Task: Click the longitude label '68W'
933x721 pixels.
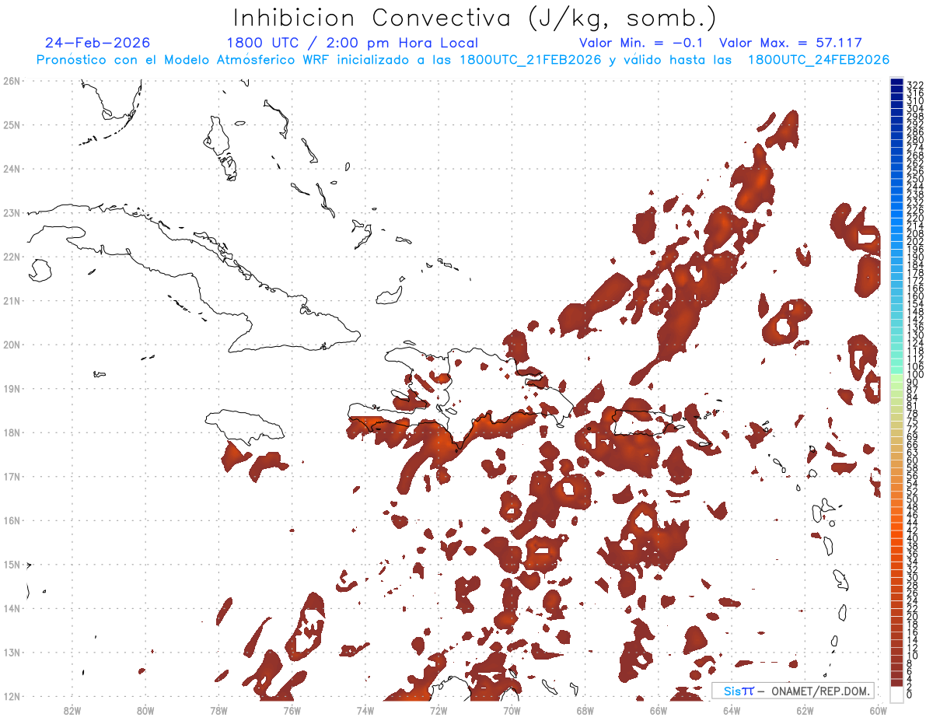Action: point(585,710)
